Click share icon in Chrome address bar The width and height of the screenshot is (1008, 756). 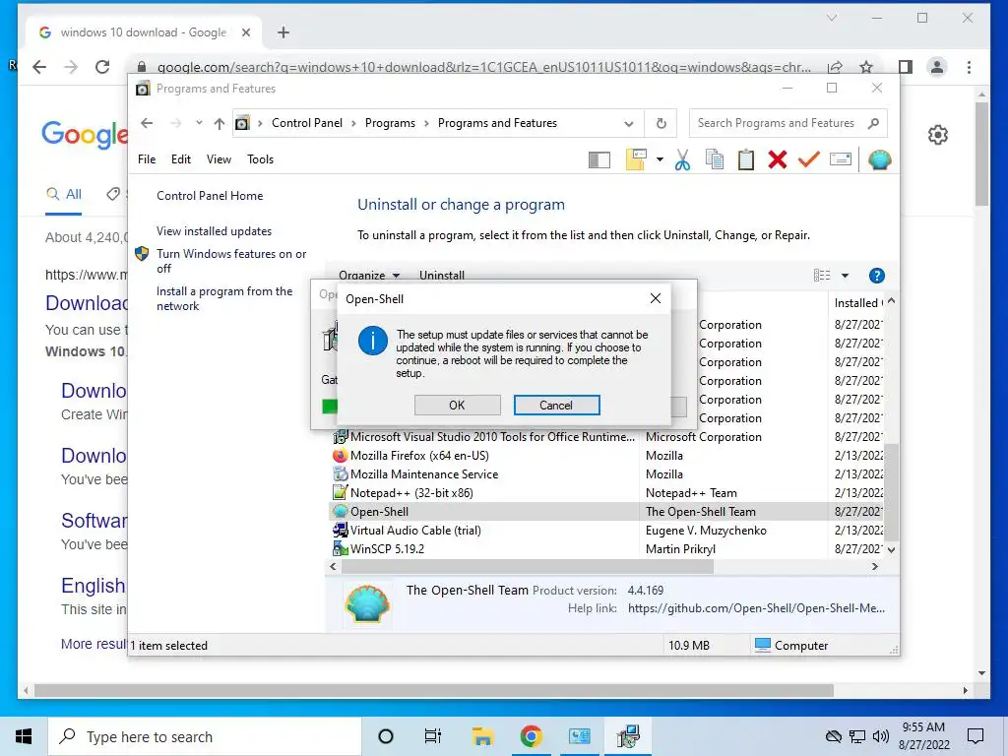835,67
